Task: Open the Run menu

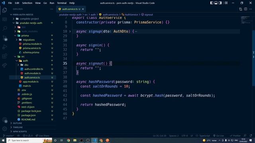Action: coord(52,3)
